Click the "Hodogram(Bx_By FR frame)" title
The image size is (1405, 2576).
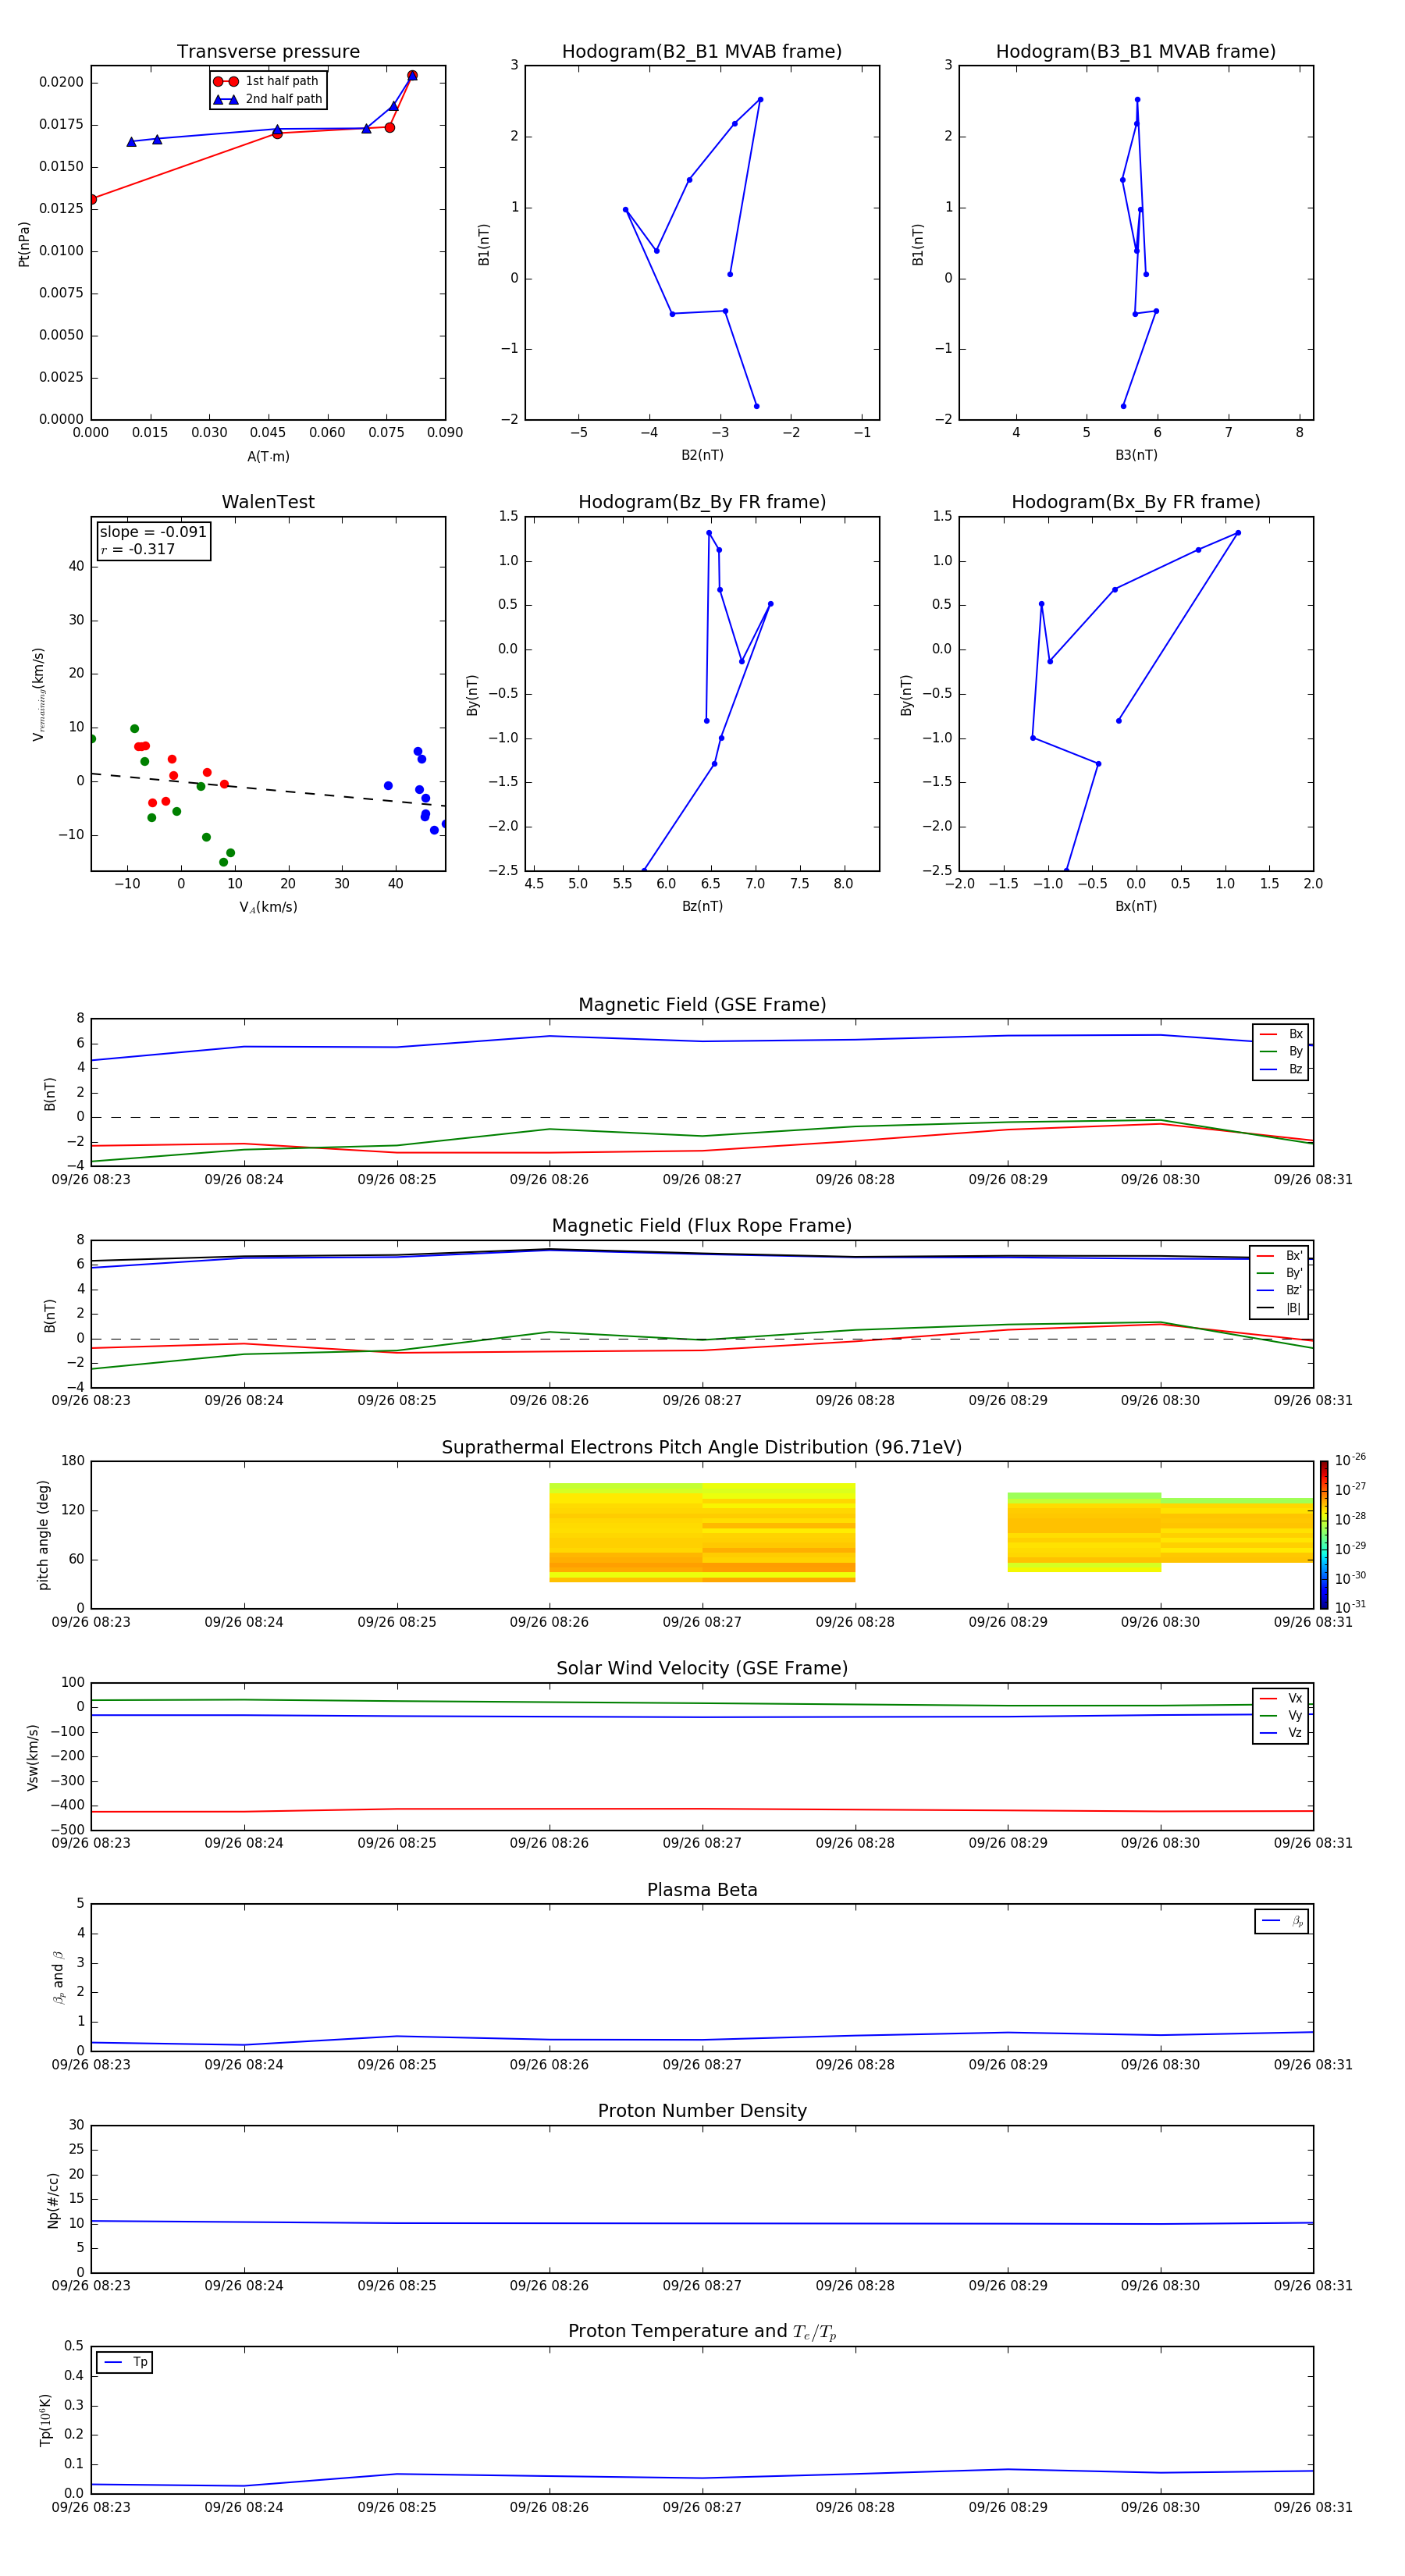coord(1136,502)
